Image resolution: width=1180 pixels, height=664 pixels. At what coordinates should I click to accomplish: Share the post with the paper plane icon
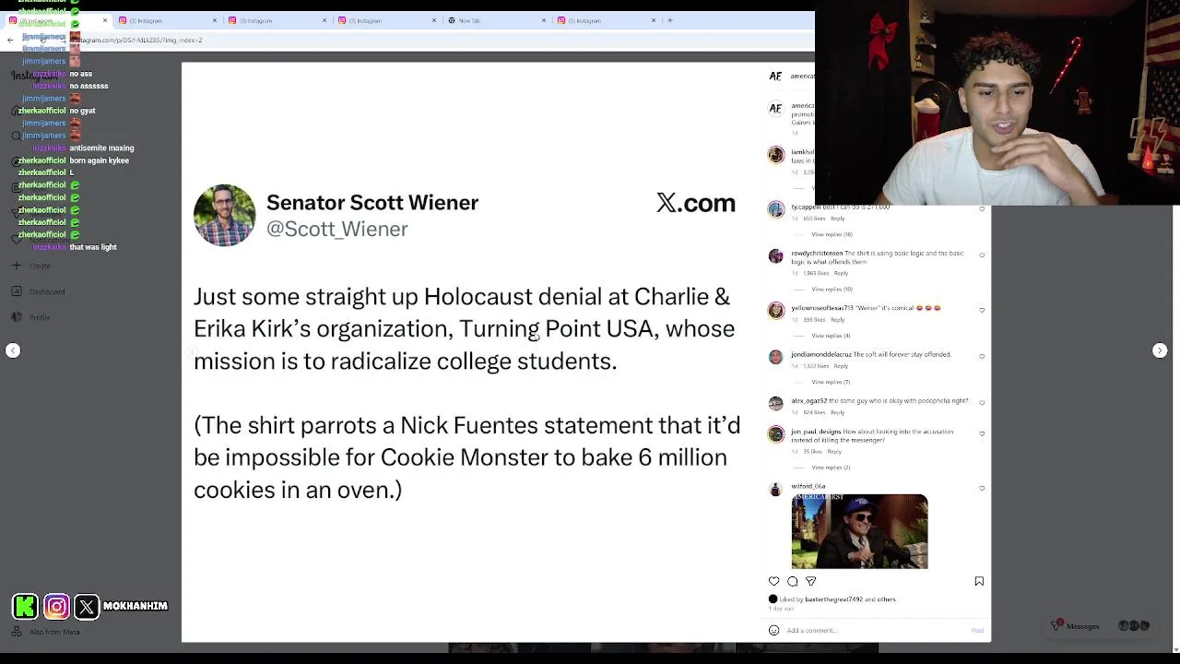coord(811,581)
